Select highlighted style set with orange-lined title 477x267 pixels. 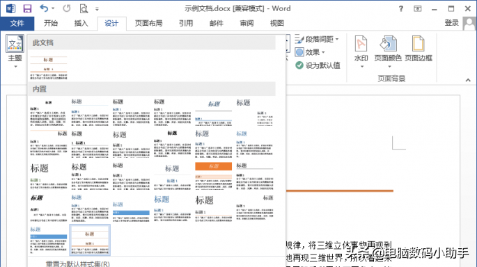coord(90,241)
